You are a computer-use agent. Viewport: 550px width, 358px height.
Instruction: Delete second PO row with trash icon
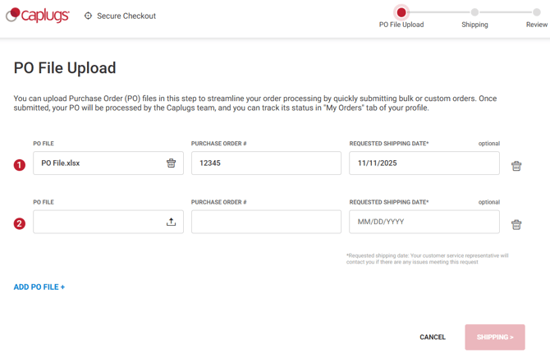coord(516,224)
